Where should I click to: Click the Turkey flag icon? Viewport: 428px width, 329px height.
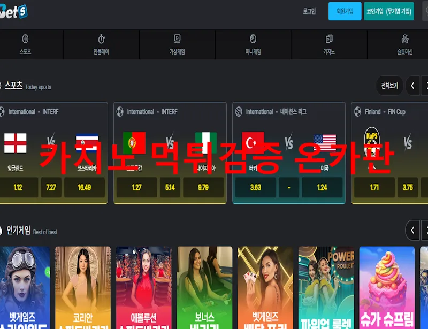253,143
